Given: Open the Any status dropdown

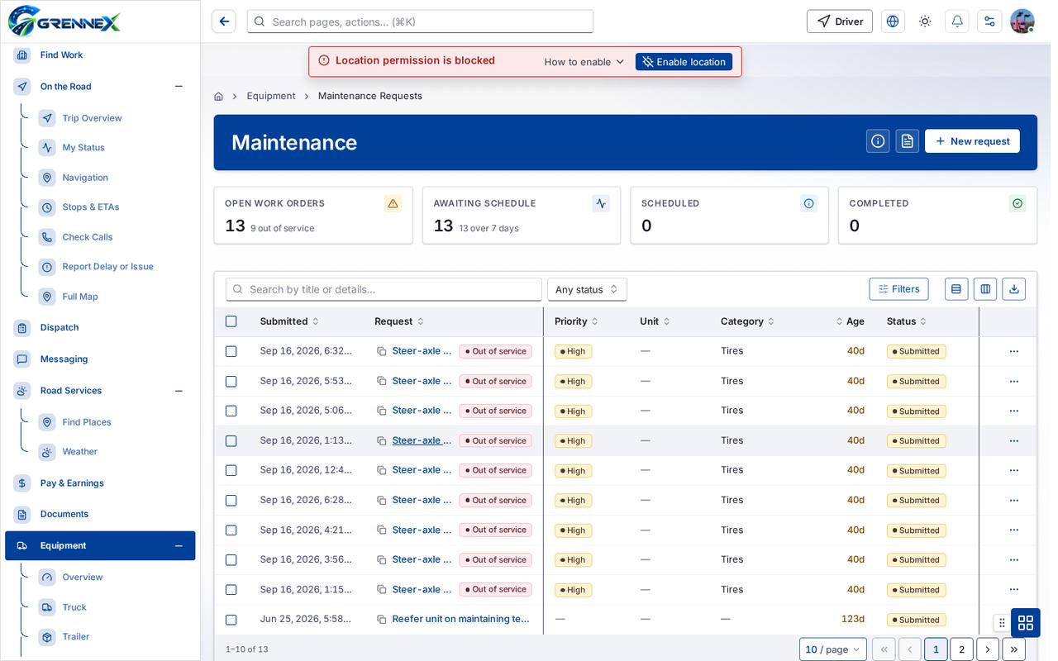Looking at the screenshot, I should coord(587,289).
